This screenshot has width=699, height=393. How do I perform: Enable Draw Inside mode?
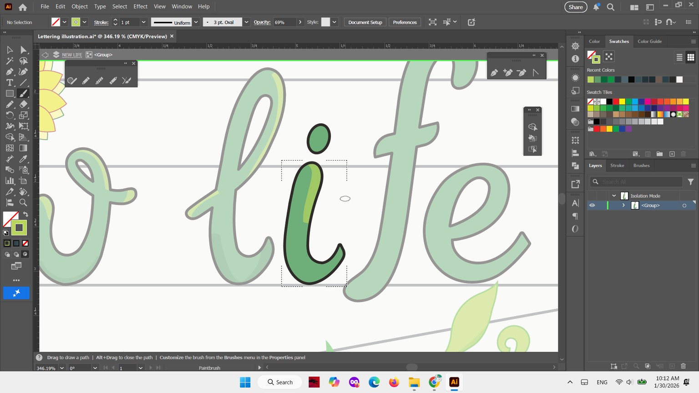click(x=25, y=254)
